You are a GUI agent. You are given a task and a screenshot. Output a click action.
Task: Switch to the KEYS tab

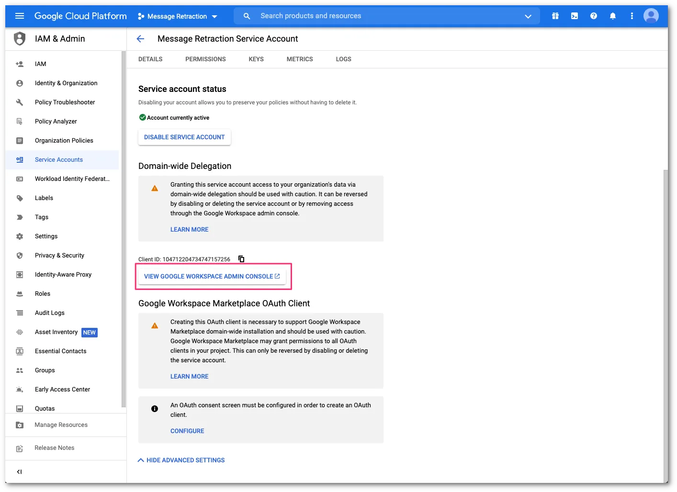[x=256, y=59]
